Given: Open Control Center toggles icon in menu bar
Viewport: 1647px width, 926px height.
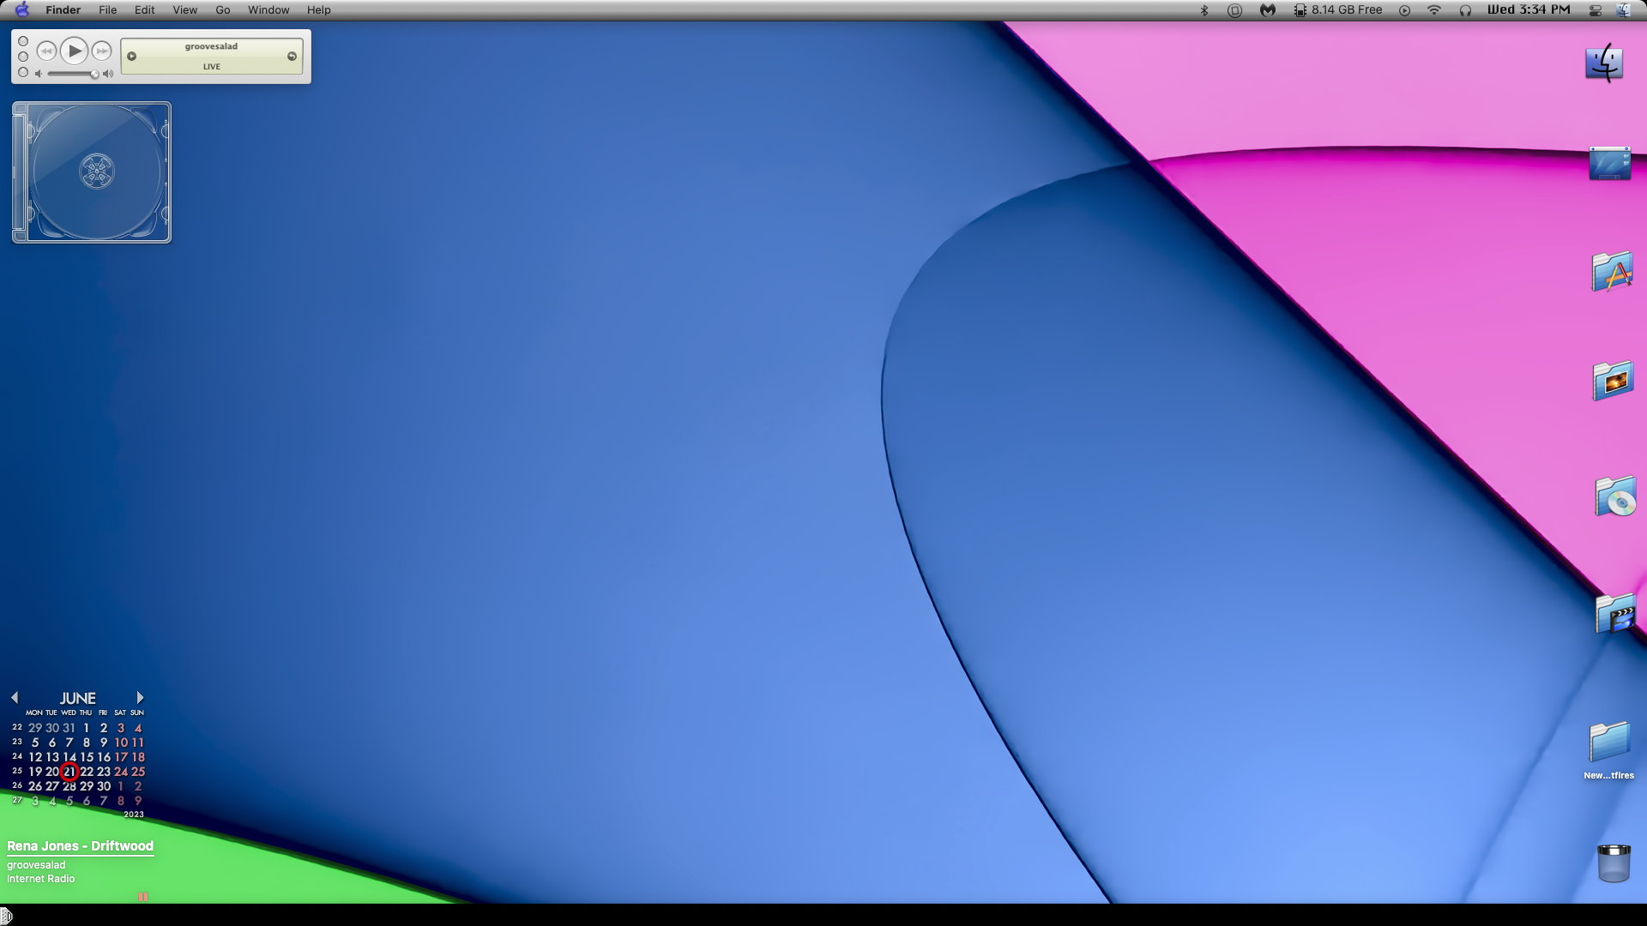Looking at the screenshot, I should coord(1596,10).
